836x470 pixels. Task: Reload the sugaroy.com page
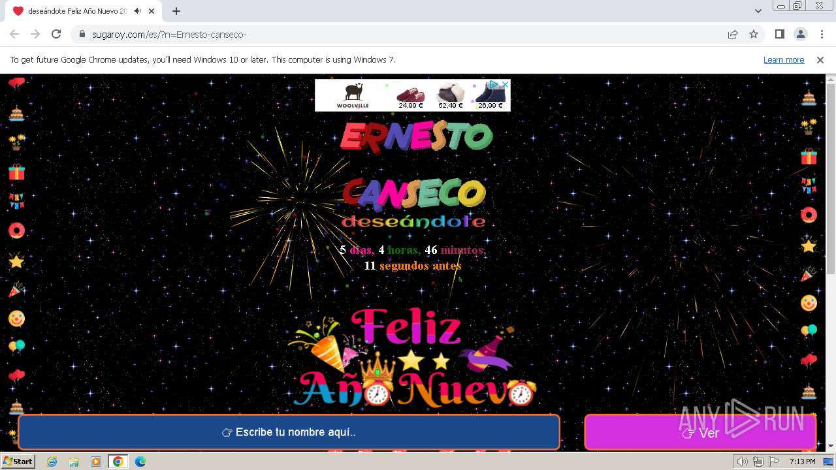(56, 34)
